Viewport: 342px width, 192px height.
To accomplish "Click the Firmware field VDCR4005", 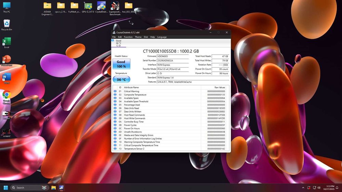I will 172,56.
